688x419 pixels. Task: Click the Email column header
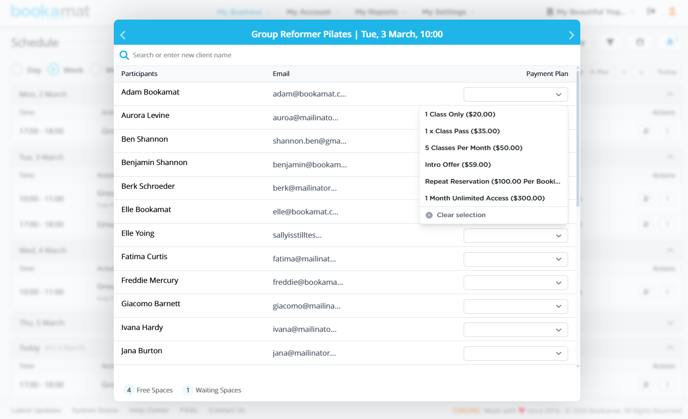[x=281, y=74]
